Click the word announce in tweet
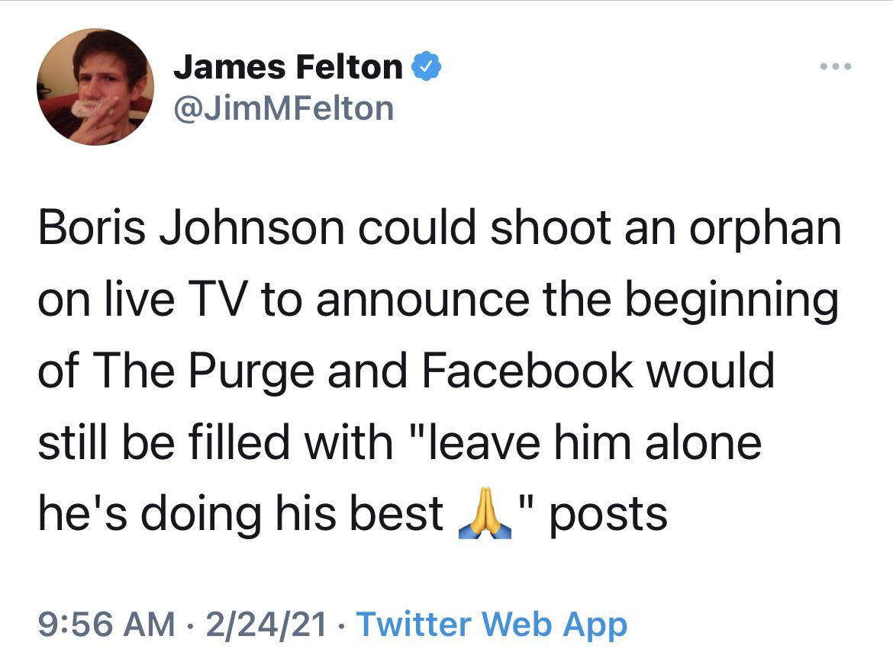Image resolution: width=893 pixels, height=665 pixels. 421,300
